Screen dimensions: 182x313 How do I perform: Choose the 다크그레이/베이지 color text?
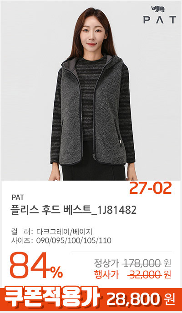click(64, 232)
